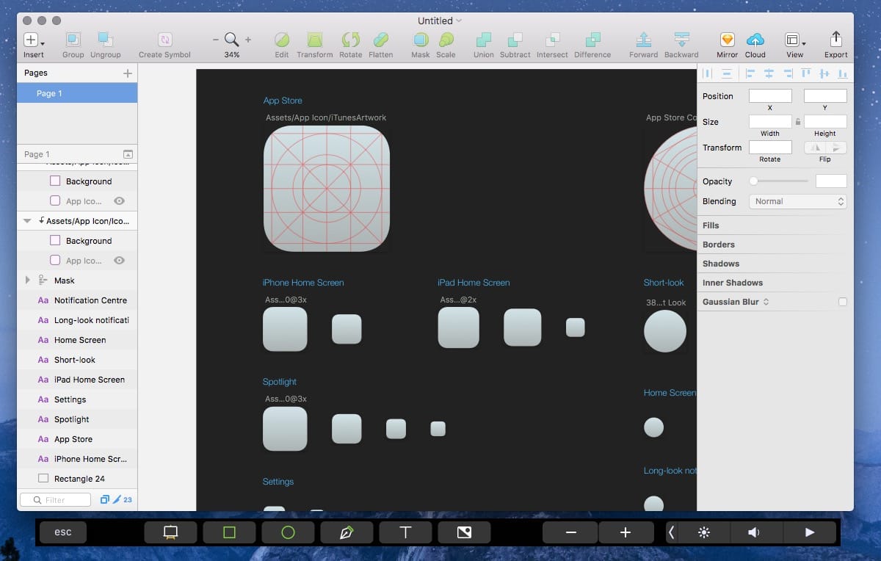Select the Notification Centre text layer
881x561 pixels.
[77, 300]
